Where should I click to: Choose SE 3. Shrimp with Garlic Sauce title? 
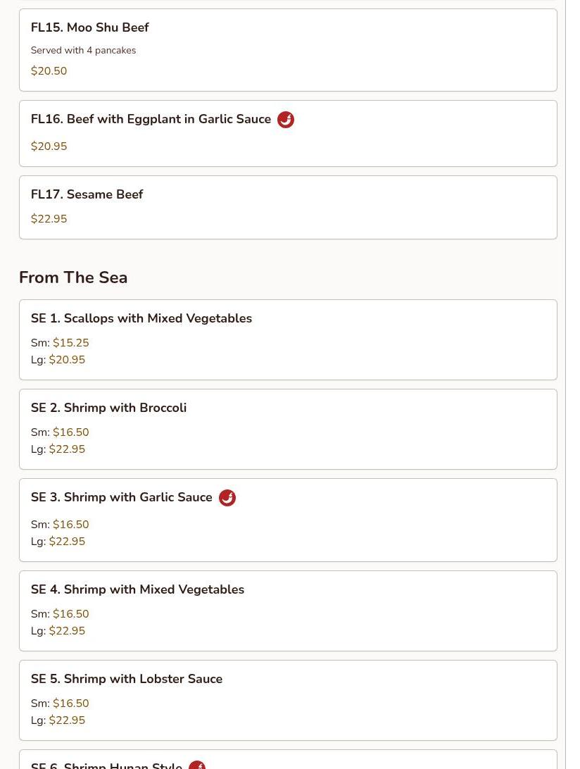tap(121, 497)
